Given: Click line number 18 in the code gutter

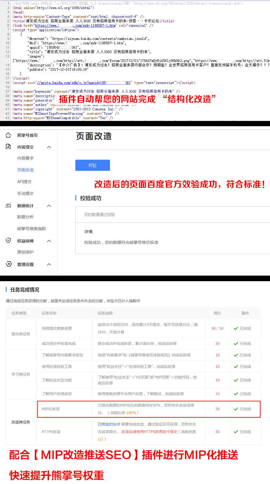Looking at the screenshot, I should click(7, 83).
